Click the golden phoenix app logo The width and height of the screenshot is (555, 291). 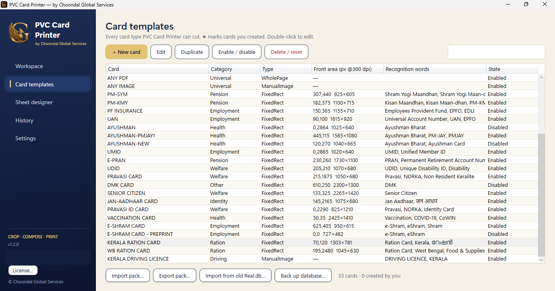click(19, 32)
